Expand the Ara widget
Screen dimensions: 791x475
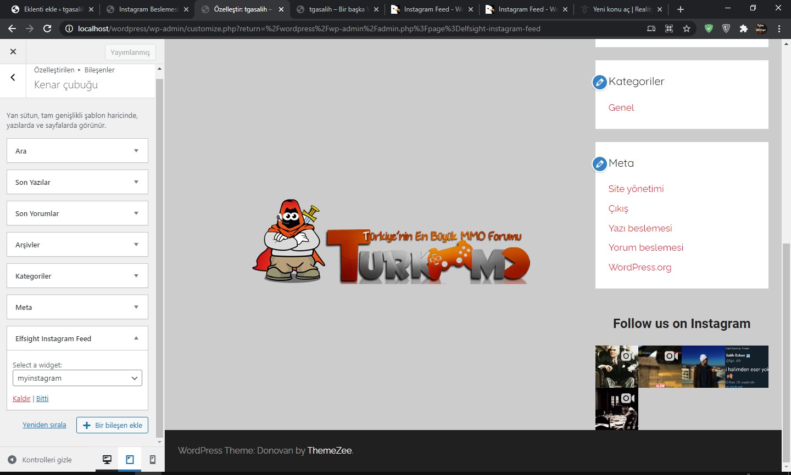coord(77,151)
